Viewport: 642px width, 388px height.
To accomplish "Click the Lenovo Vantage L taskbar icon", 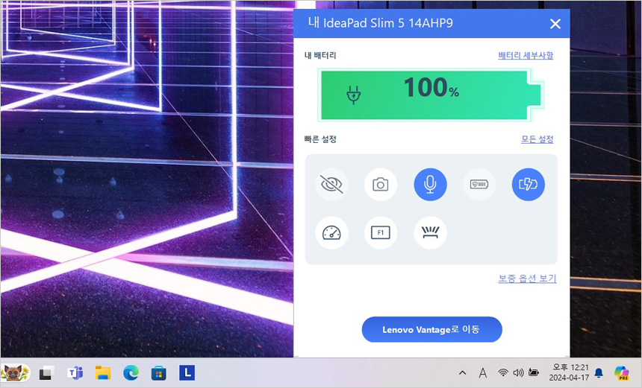I will tap(187, 372).
